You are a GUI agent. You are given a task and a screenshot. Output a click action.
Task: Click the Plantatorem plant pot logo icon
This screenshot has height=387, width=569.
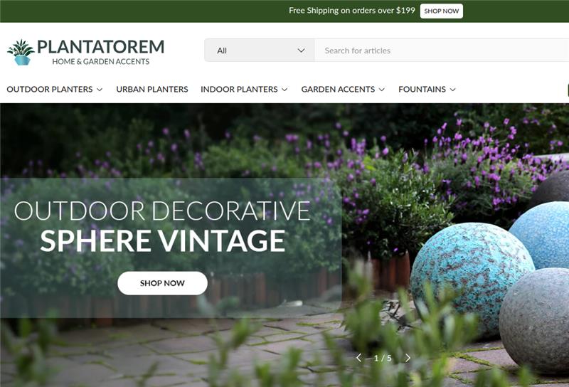21,52
